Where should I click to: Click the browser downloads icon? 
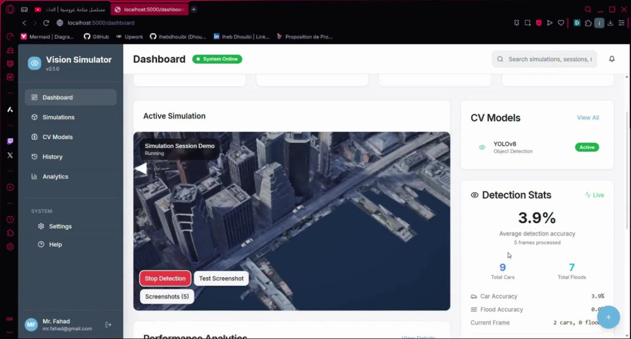(x=610, y=23)
